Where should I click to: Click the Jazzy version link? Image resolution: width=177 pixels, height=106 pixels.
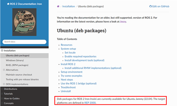[x=123, y=22]
